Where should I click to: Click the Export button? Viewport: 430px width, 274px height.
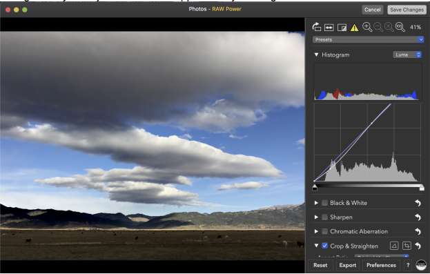347,265
